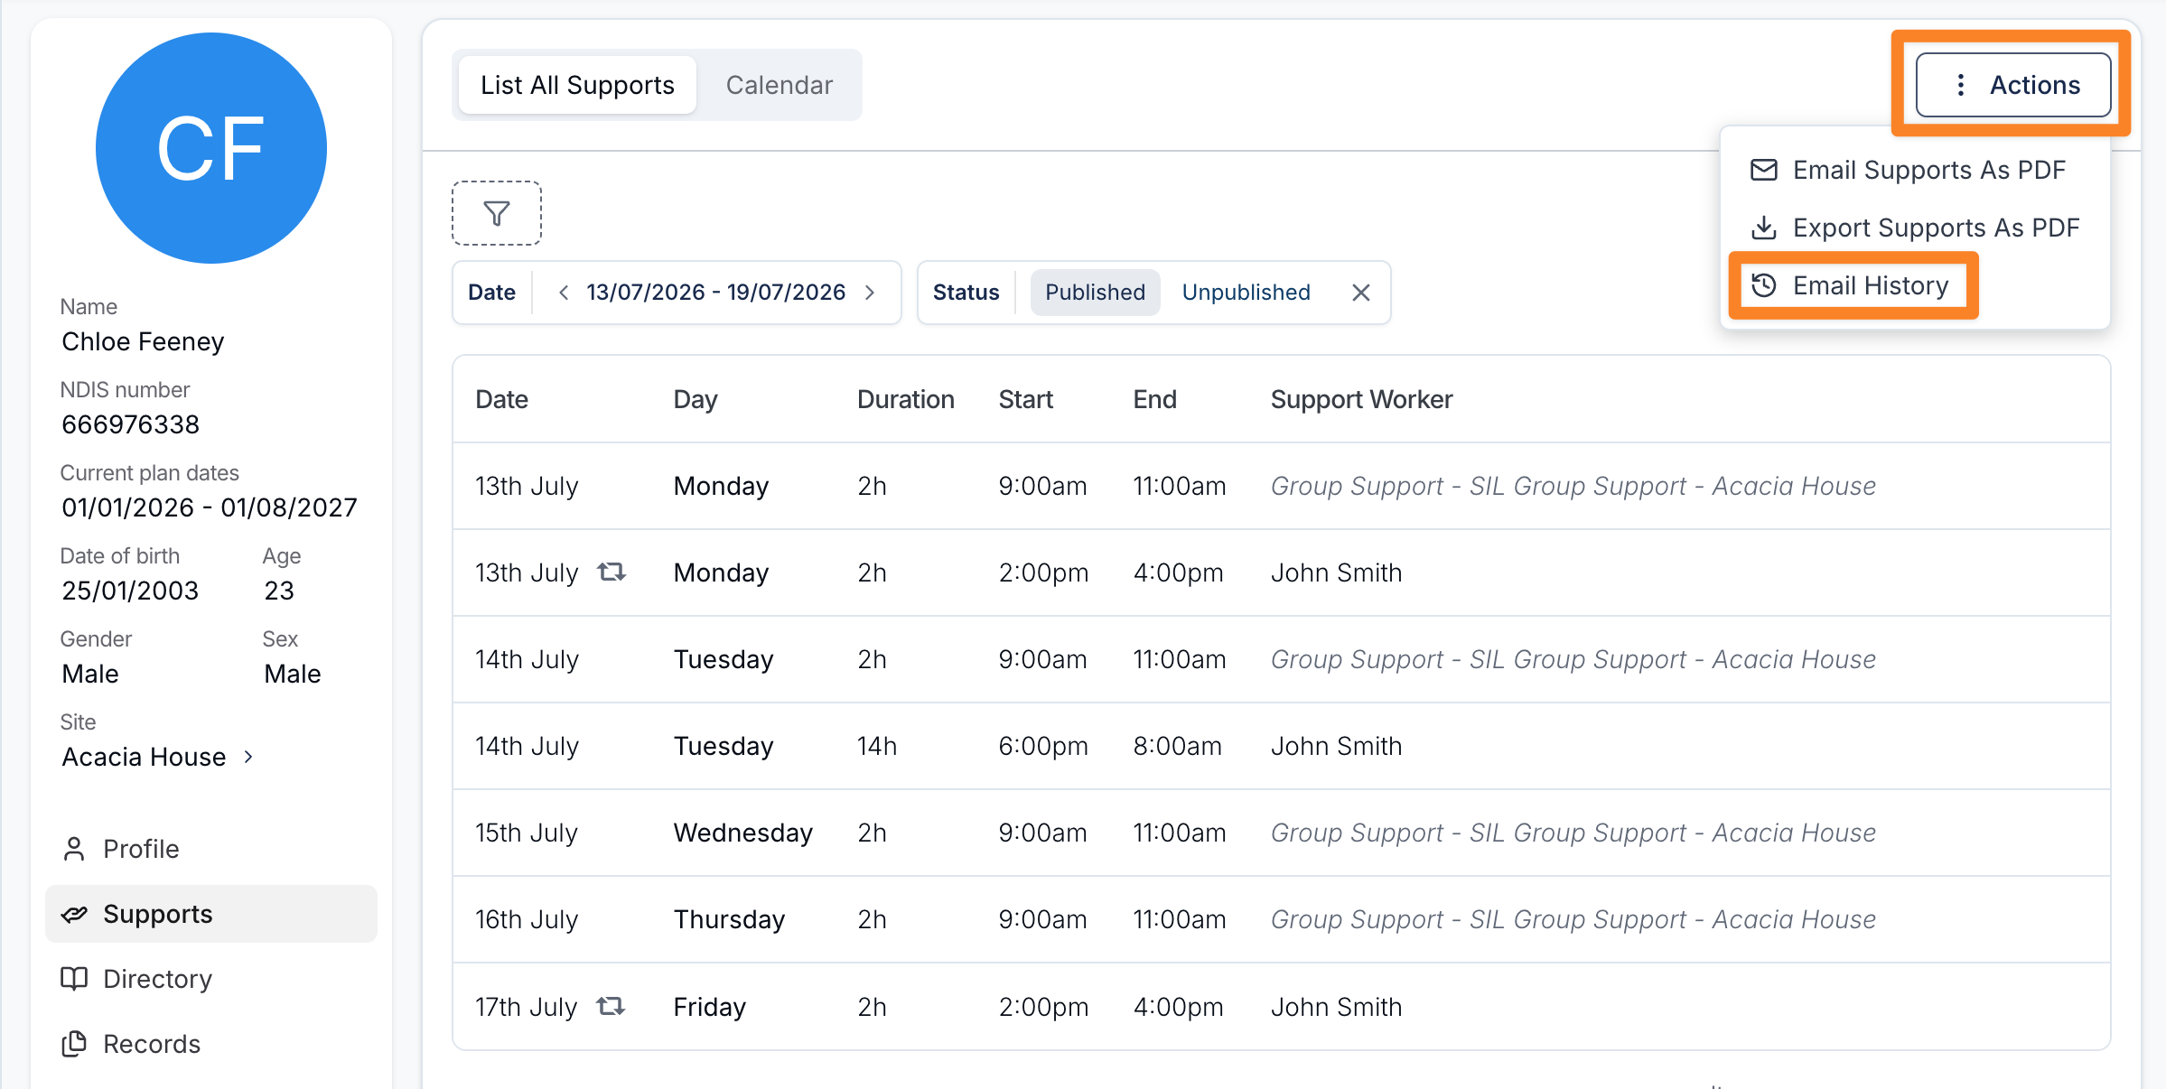The height and width of the screenshot is (1089, 2166).
Task: Go to previous week in Date filter
Action: (x=564, y=292)
